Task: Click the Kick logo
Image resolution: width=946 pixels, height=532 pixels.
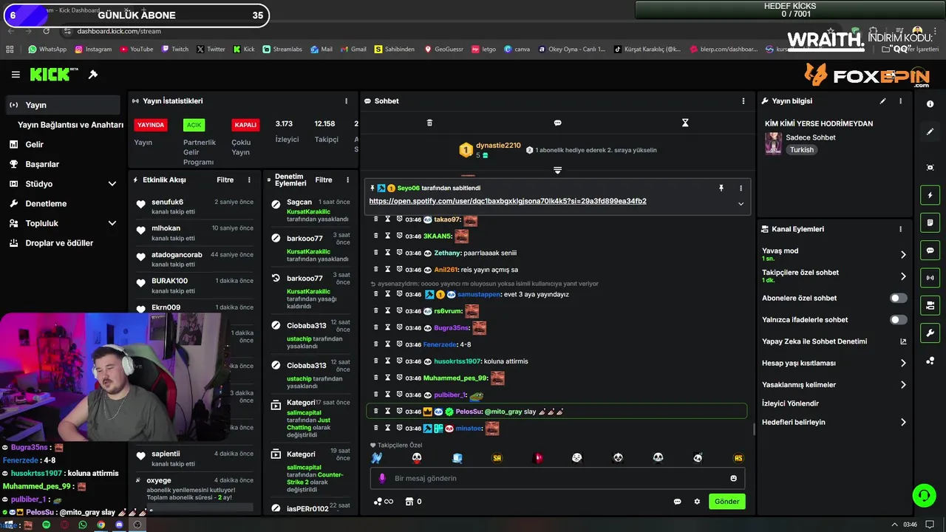Action: pos(54,75)
